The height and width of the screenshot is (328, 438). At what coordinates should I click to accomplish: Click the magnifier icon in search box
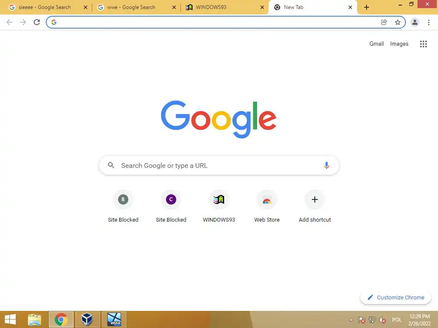pos(111,165)
